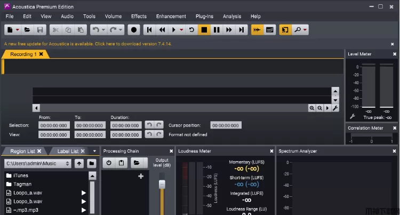Viewport: 400px width, 215px height.
Task: Open Level Meter settings wrench icon
Action: [353, 117]
